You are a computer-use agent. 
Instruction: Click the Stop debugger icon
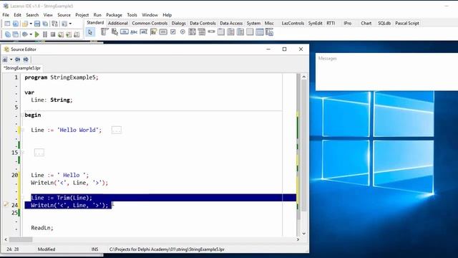pyautogui.click(x=53, y=34)
